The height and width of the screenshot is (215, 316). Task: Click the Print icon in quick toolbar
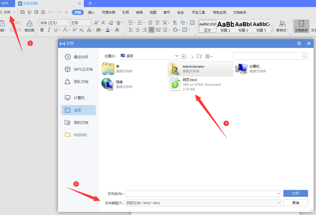tap(36, 12)
